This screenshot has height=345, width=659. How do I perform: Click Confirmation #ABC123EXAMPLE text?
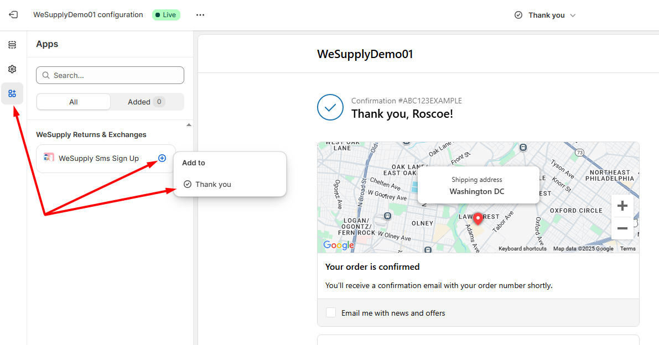pos(407,101)
